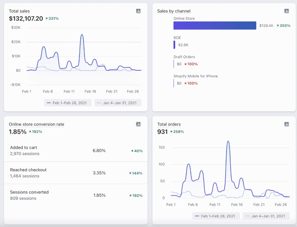Click the Shopify Mobile for iPhone label
The image size is (297, 227).
(195, 76)
